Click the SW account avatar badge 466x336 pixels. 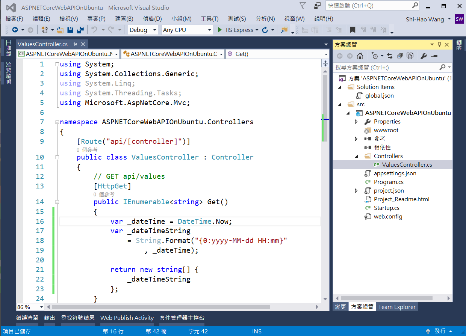(x=459, y=19)
